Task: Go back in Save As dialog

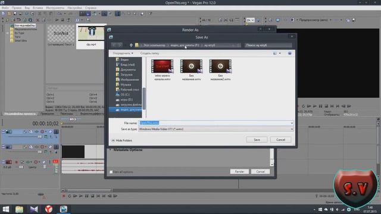Action: point(114,45)
